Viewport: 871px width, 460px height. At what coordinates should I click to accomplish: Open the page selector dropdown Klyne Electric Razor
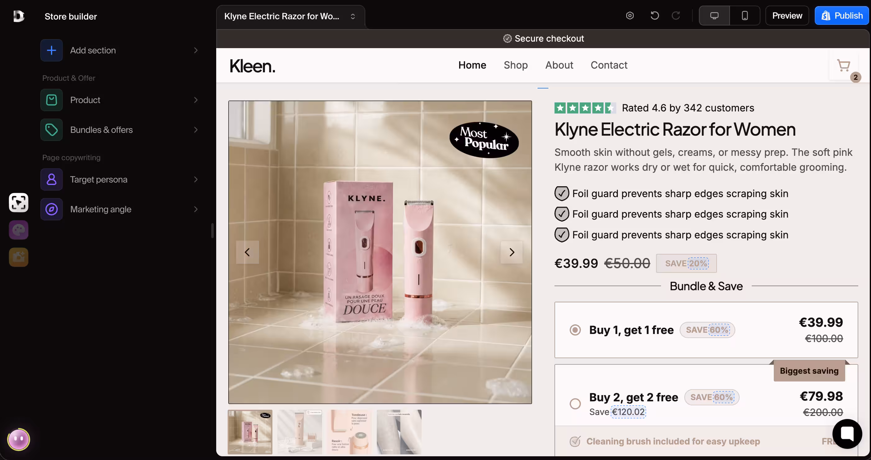[x=290, y=16]
